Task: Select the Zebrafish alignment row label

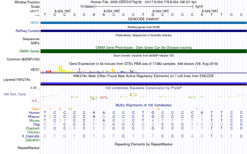Action: [x=32, y=140]
